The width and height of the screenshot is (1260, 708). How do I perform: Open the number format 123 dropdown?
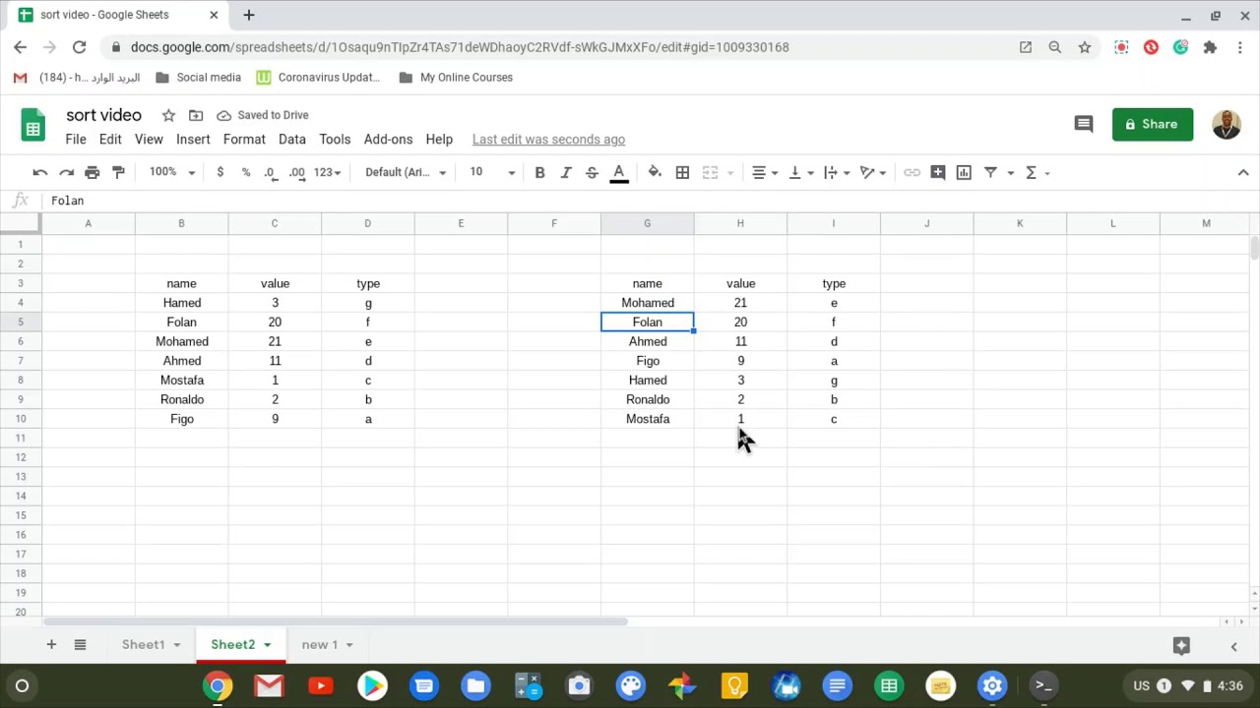click(x=327, y=172)
